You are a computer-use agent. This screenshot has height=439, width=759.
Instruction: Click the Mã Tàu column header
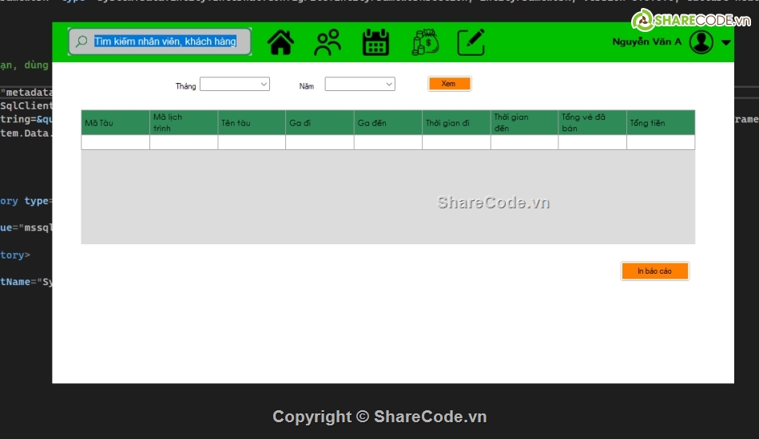click(x=115, y=123)
